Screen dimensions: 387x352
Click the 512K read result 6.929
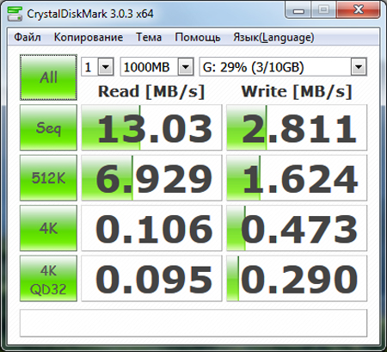pos(151,178)
